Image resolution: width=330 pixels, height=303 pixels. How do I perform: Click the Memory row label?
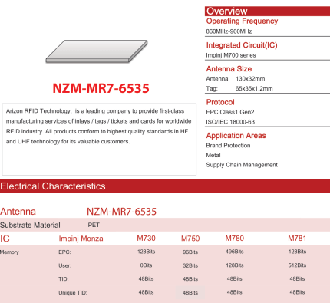tap(9, 252)
